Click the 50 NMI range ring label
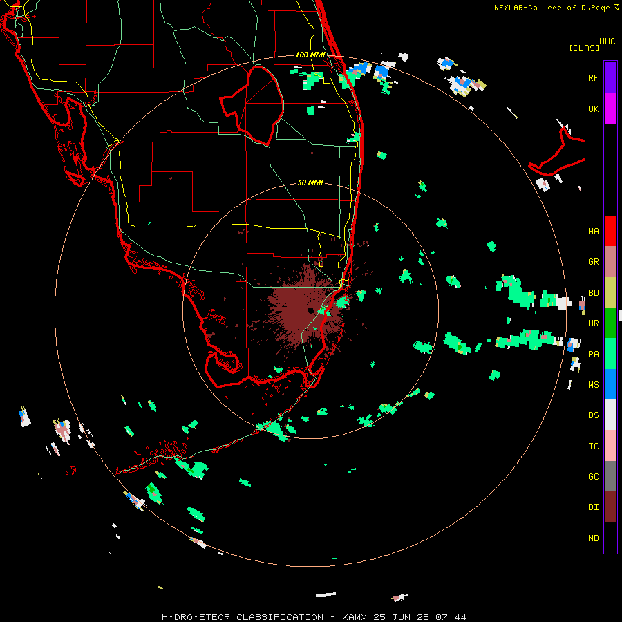The width and height of the screenshot is (622, 622). pyautogui.click(x=310, y=182)
